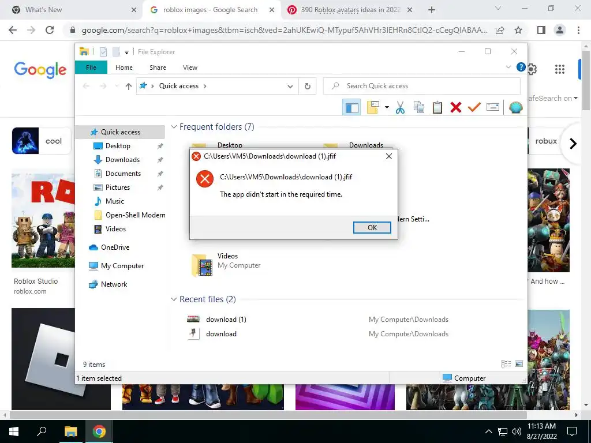591x443 pixels.
Task: Switch to large icons view in status bar
Action: coord(519,363)
